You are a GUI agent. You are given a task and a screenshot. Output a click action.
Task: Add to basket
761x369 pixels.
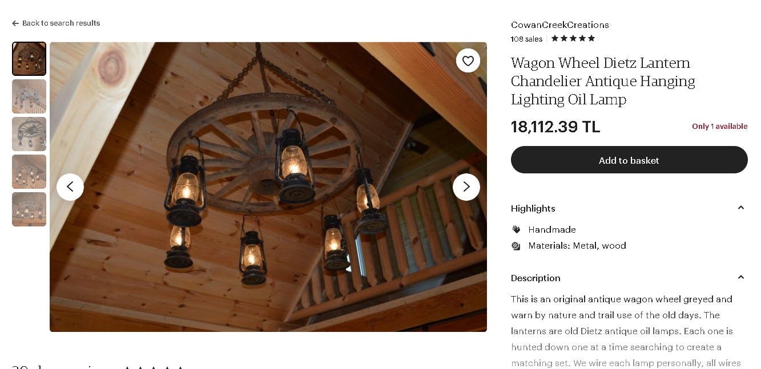click(629, 160)
